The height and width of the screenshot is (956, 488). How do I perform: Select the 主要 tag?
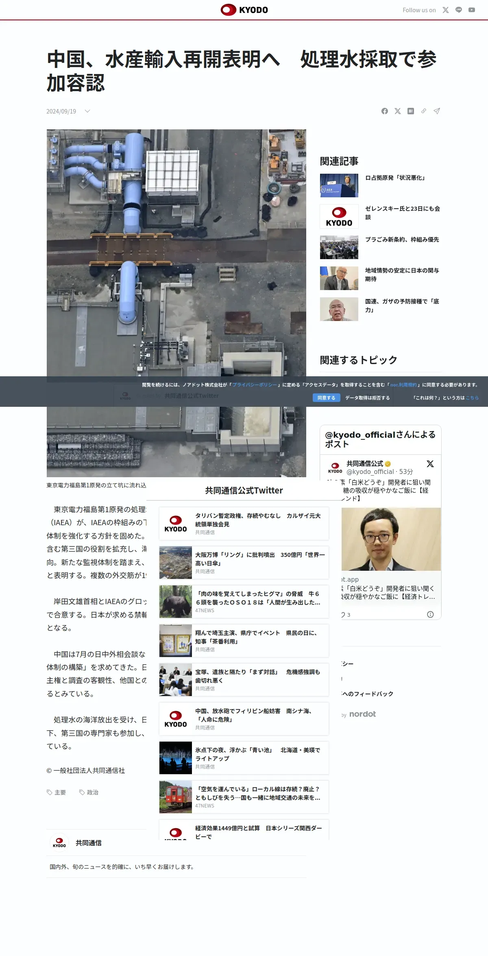[x=57, y=792]
